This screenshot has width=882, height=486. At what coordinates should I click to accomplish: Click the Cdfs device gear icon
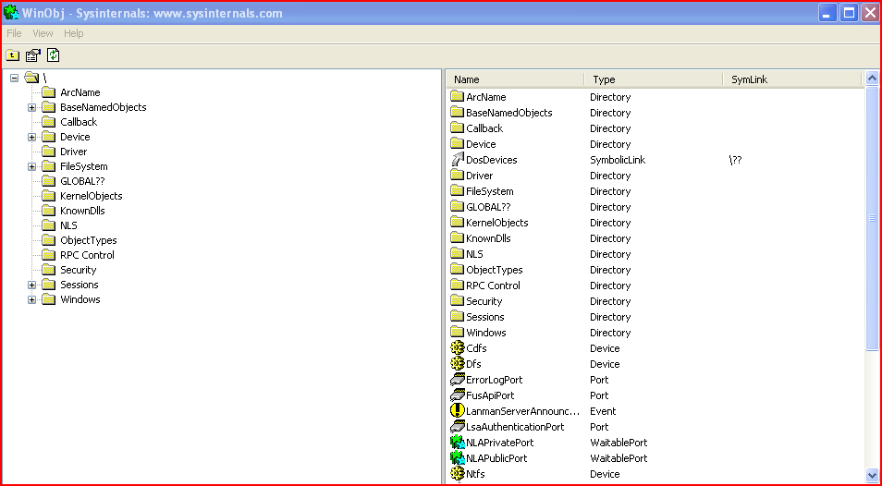(x=458, y=348)
